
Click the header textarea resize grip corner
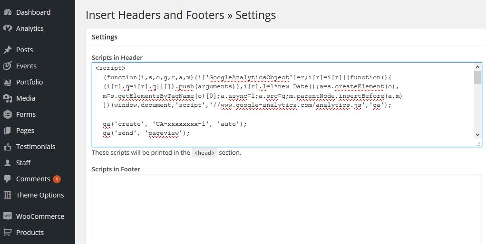click(478, 143)
